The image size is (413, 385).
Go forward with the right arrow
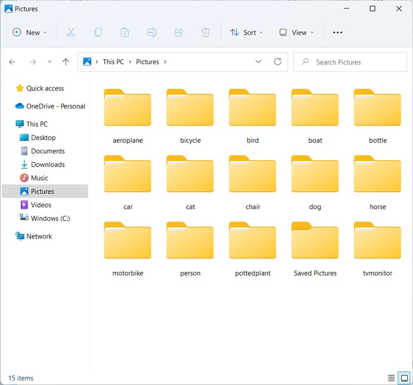pyautogui.click(x=33, y=62)
